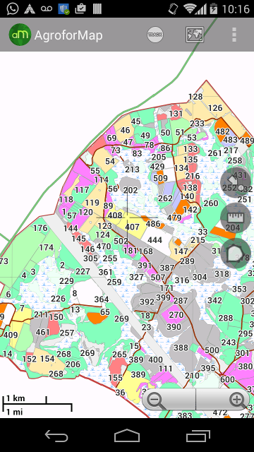Tap the gray parcel labeled 388
The width and height of the screenshot is (254, 452).
coord(181,347)
